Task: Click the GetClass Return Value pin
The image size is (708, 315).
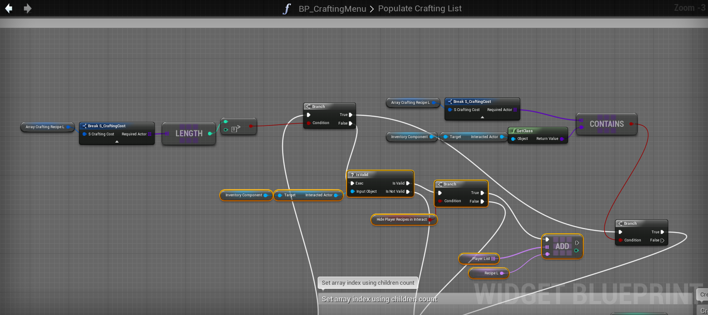Action: [x=562, y=139]
